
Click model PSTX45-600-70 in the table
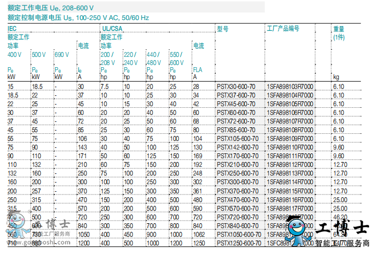tap(236, 104)
